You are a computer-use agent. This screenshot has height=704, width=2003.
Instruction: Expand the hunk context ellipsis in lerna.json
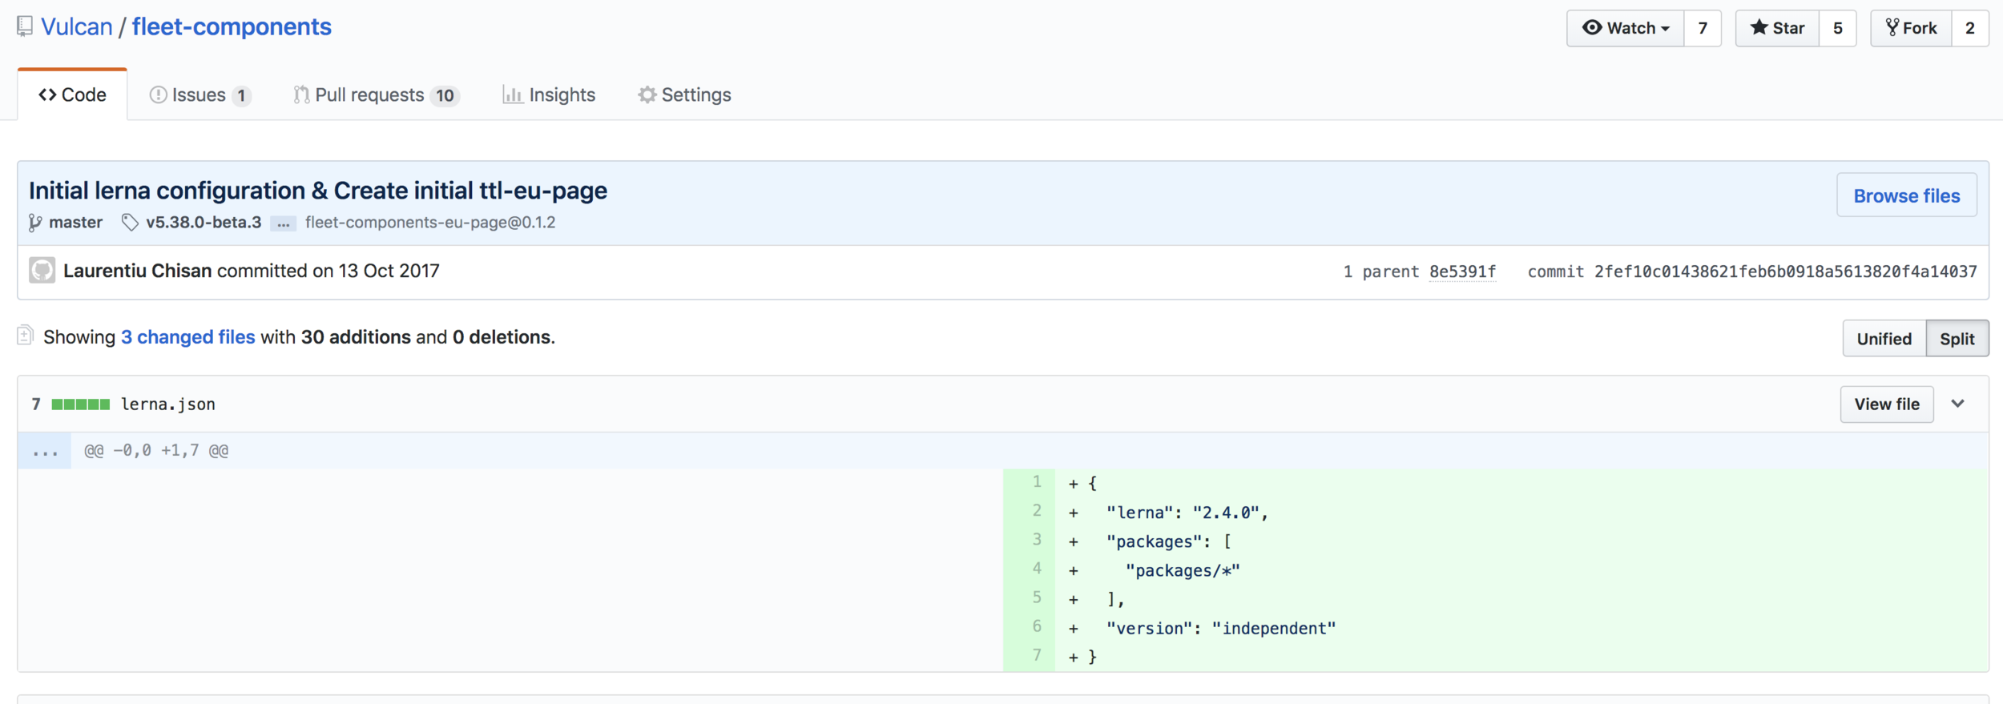(45, 451)
